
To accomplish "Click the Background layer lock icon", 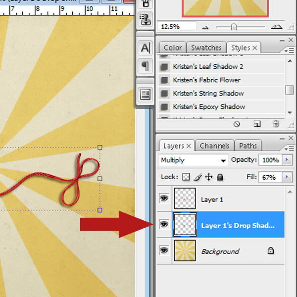I will (271, 250).
